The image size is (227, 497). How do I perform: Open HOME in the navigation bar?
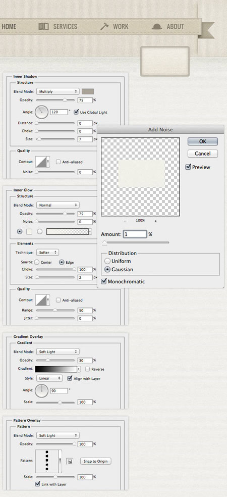point(9,26)
